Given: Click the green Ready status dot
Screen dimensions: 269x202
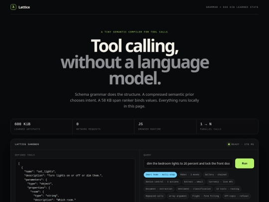Looking at the screenshot, I should coord(229,144).
